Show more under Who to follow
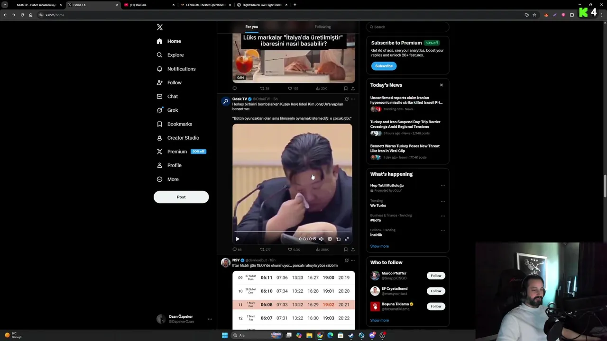The width and height of the screenshot is (607, 341). coord(379,321)
